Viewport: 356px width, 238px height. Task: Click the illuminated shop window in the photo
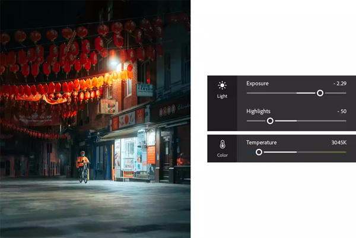[129, 154]
